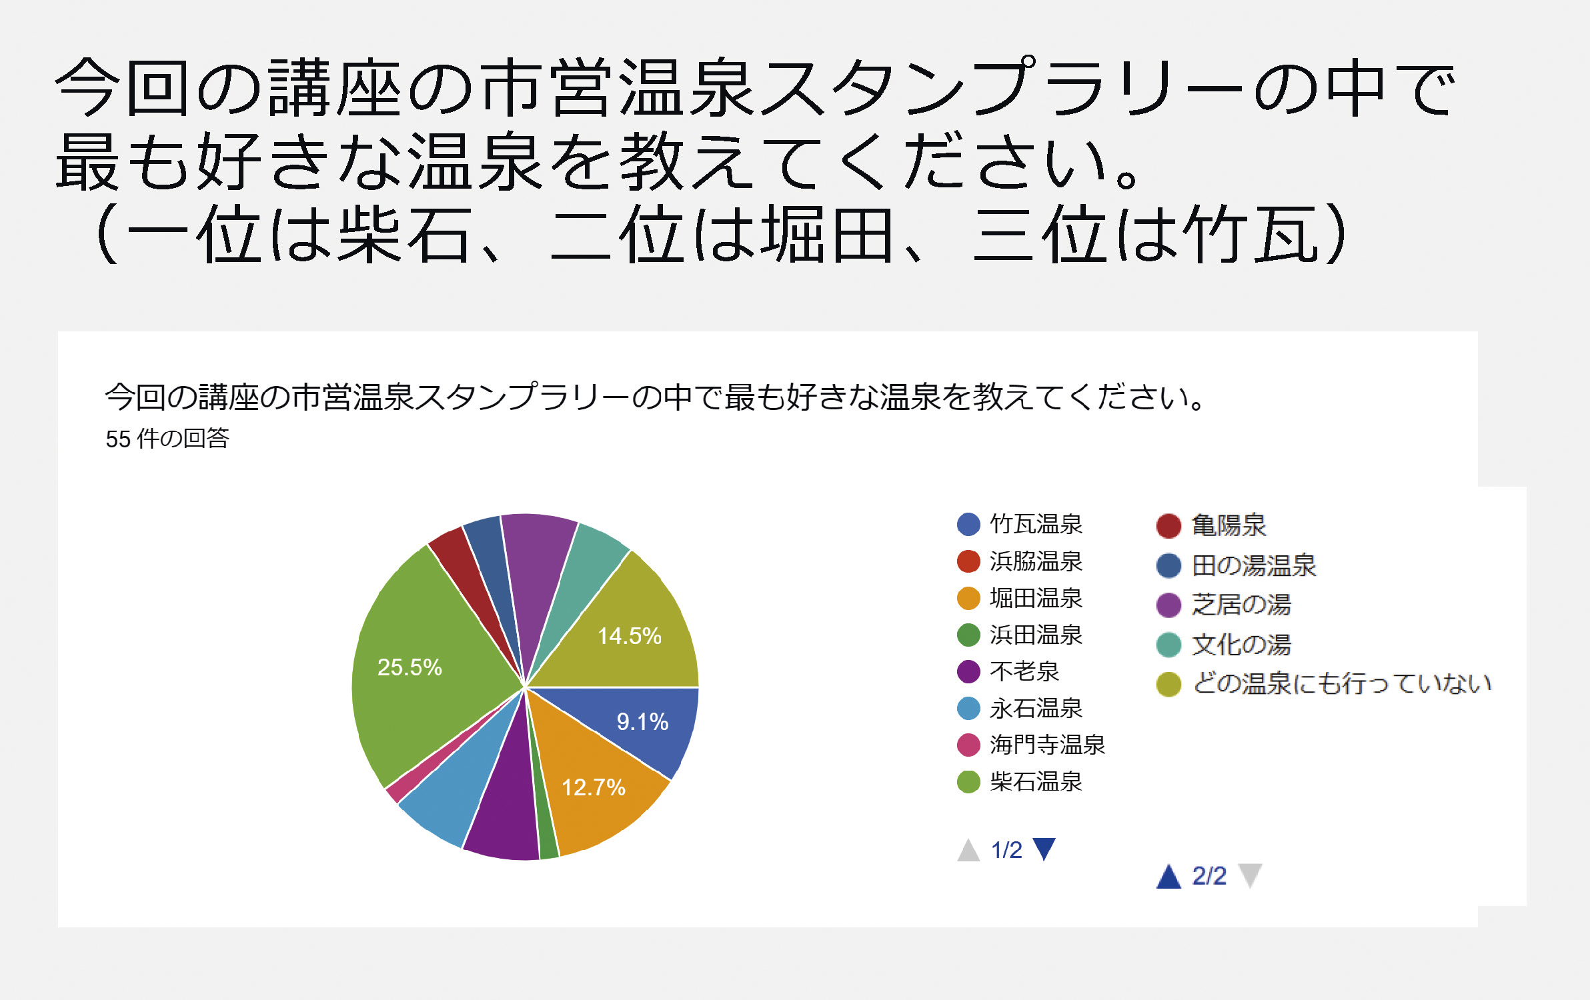Select the 亀陽泉 legend entry
The height and width of the screenshot is (1000, 1590).
tap(1211, 525)
